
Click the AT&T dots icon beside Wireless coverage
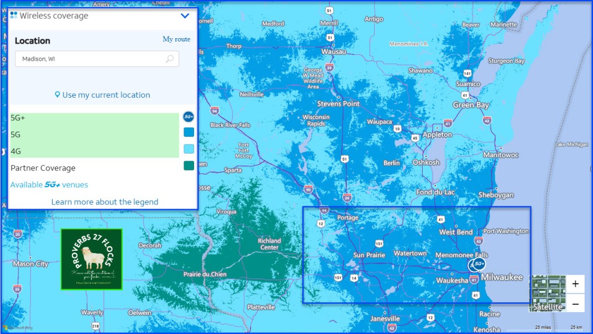pos(14,16)
